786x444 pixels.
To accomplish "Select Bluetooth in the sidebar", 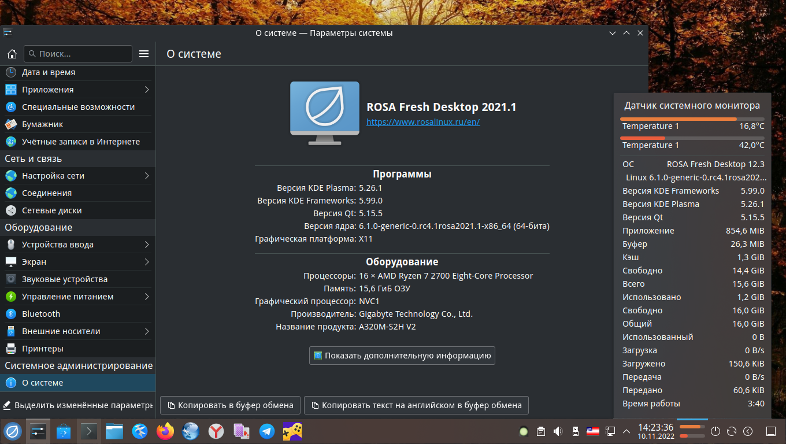I will (x=78, y=314).
